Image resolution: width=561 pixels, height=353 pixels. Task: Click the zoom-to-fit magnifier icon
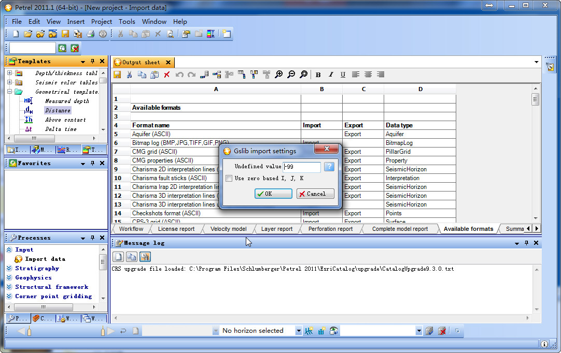coord(304,75)
